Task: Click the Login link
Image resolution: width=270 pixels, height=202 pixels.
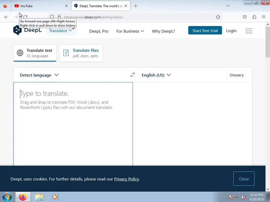Action: 231,31
